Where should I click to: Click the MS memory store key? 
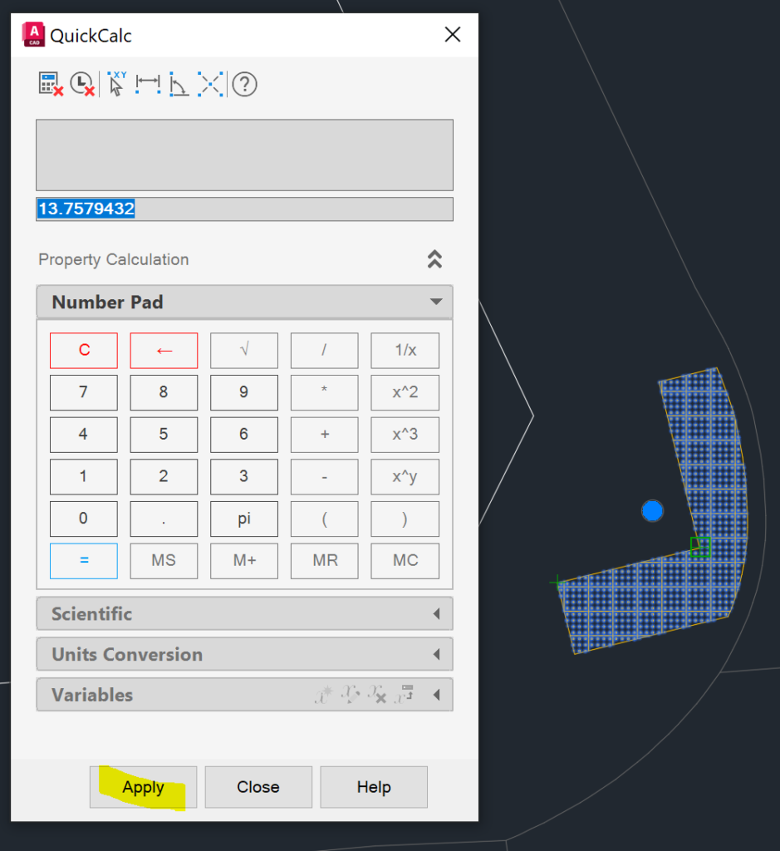point(164,561)
